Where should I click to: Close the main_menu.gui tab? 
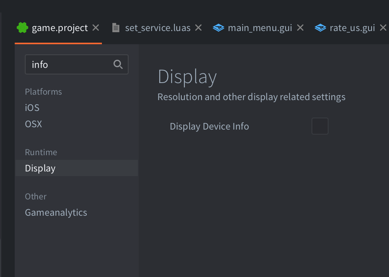[300, 28]
